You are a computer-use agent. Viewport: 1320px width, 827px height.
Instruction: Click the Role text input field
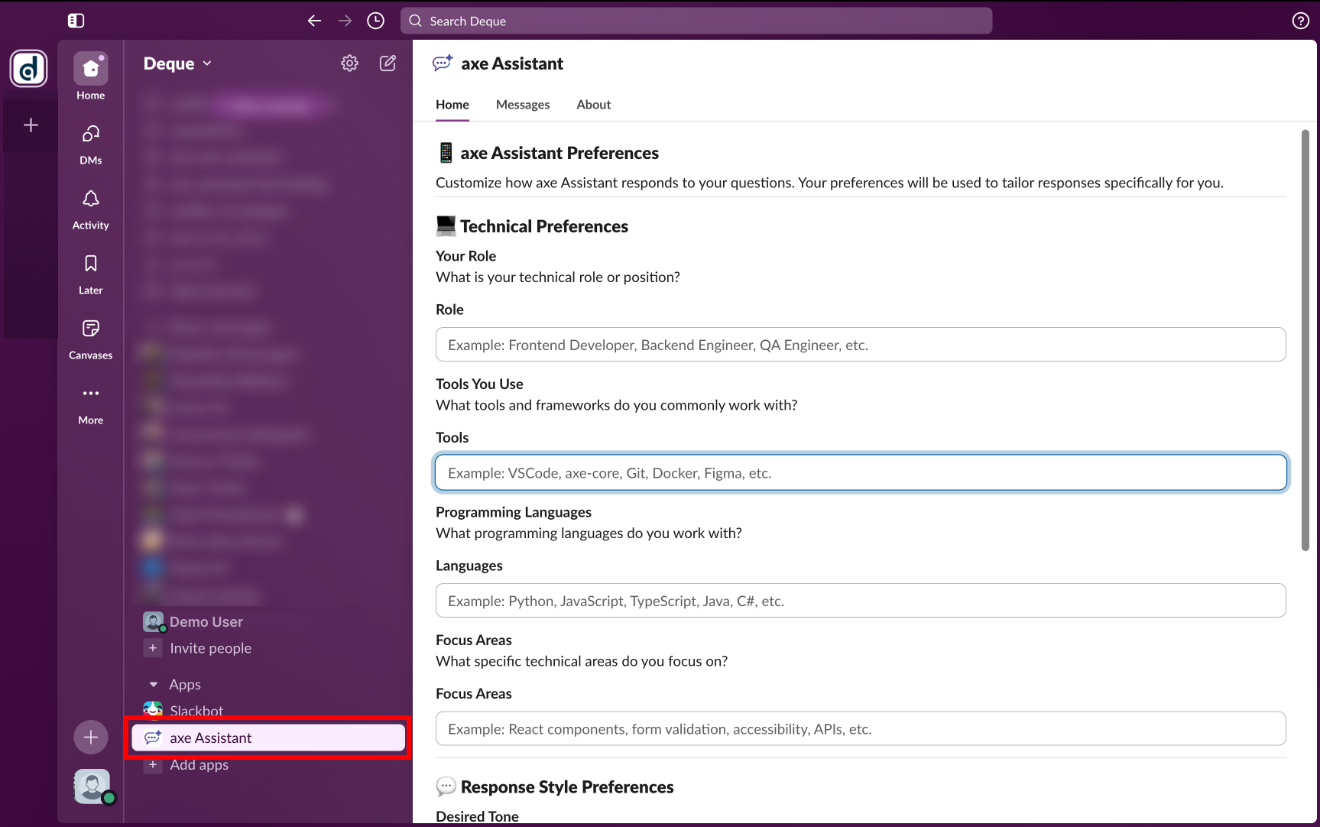click(x=860, y=345)
